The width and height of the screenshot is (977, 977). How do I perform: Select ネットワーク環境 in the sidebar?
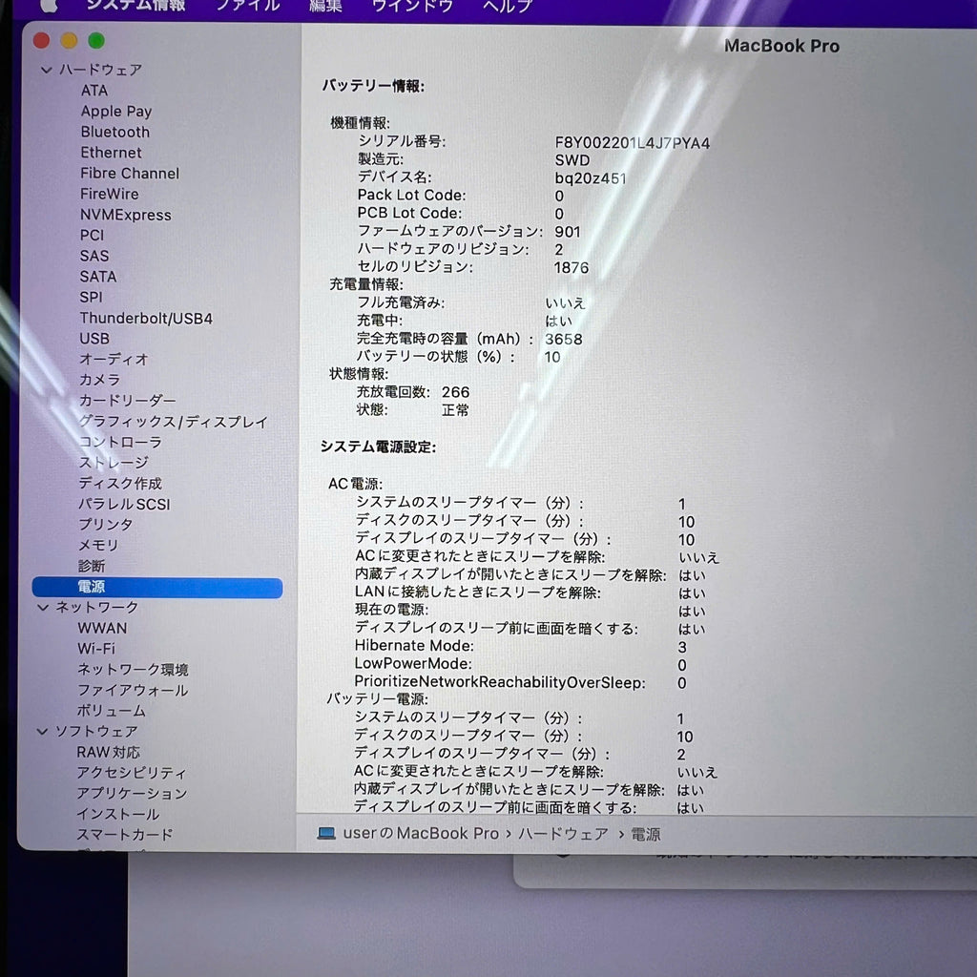click(132, 670)
